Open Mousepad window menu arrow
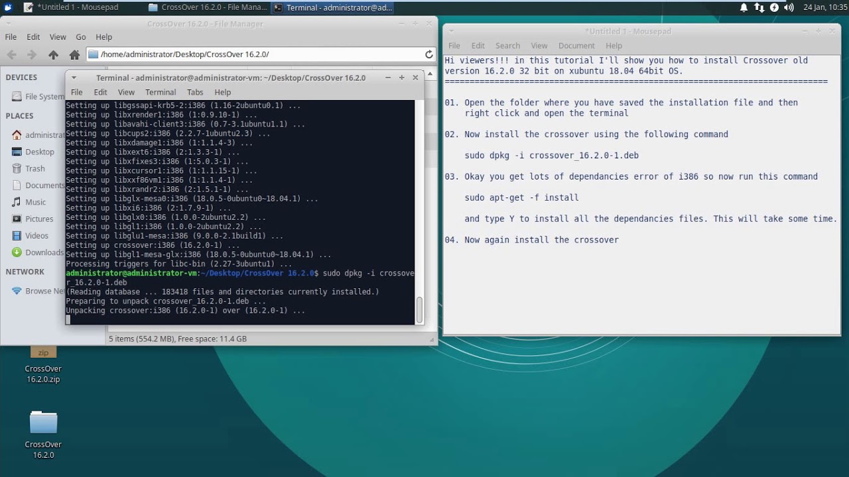 tap(451, 31)
